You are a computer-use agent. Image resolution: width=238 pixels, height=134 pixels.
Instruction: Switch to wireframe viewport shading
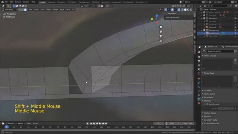click(183, 10)
